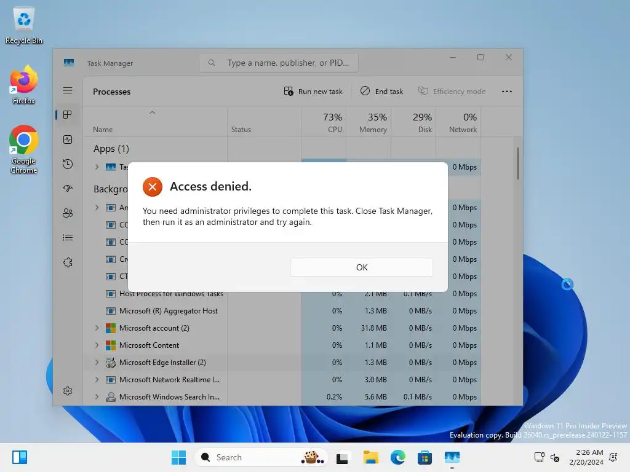
Task: Expand the Microsoft Network Realtime row
Action: pos(97,380)
